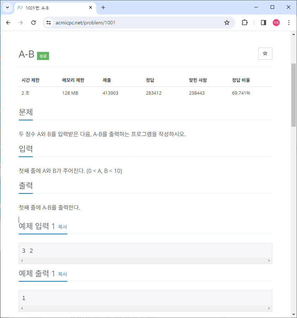Click the green 성공 badge
Image resolution: width=297 pixels, height=318 pixels.
43,56
